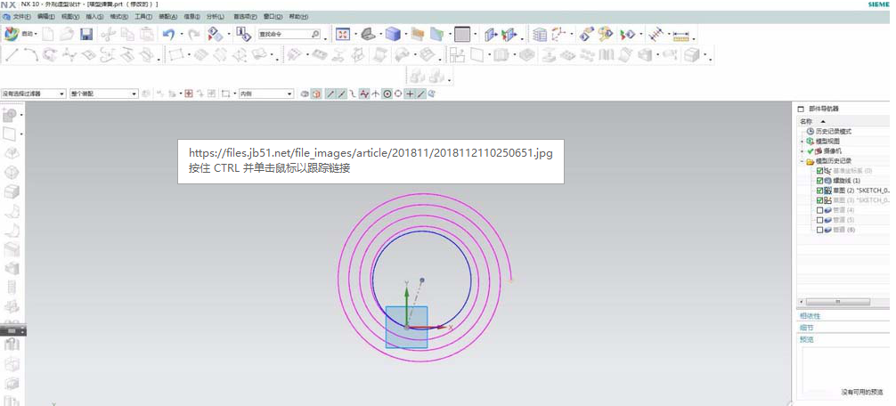Viewport: 896px width, 406px height.
Task: Open the 没有选择过滤器 selection filter dropdown
Action: pos(33,93)
